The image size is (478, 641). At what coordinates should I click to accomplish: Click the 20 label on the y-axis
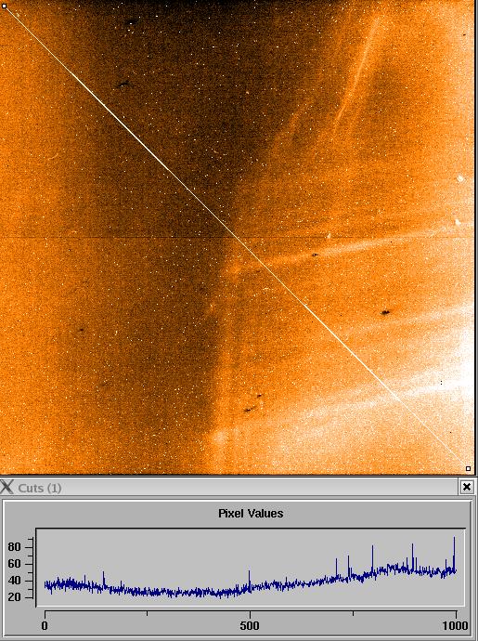click(x=14, y=597)
